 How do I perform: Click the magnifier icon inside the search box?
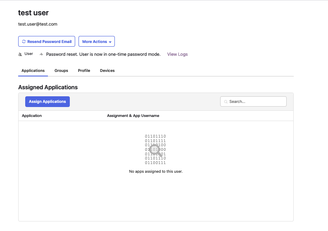(226, 102)
